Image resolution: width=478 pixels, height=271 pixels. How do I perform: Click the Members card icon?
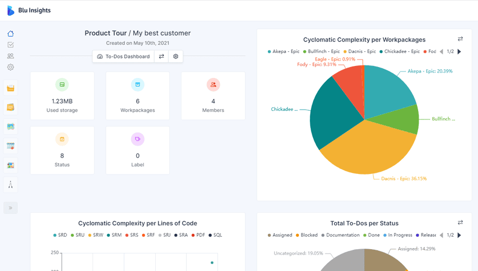coord(213,85)
